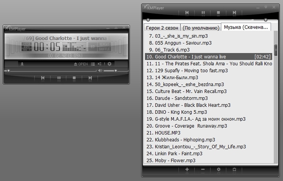Click the KMPlayer logo in playlist window title
The image size is (283, 181).
154,8
